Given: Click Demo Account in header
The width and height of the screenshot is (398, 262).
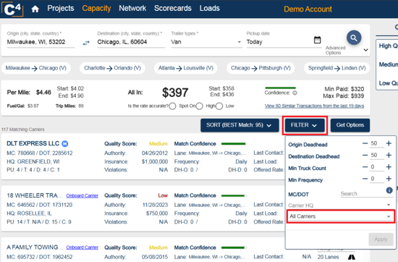Looking at the screenshot, I should coord(308,9).
